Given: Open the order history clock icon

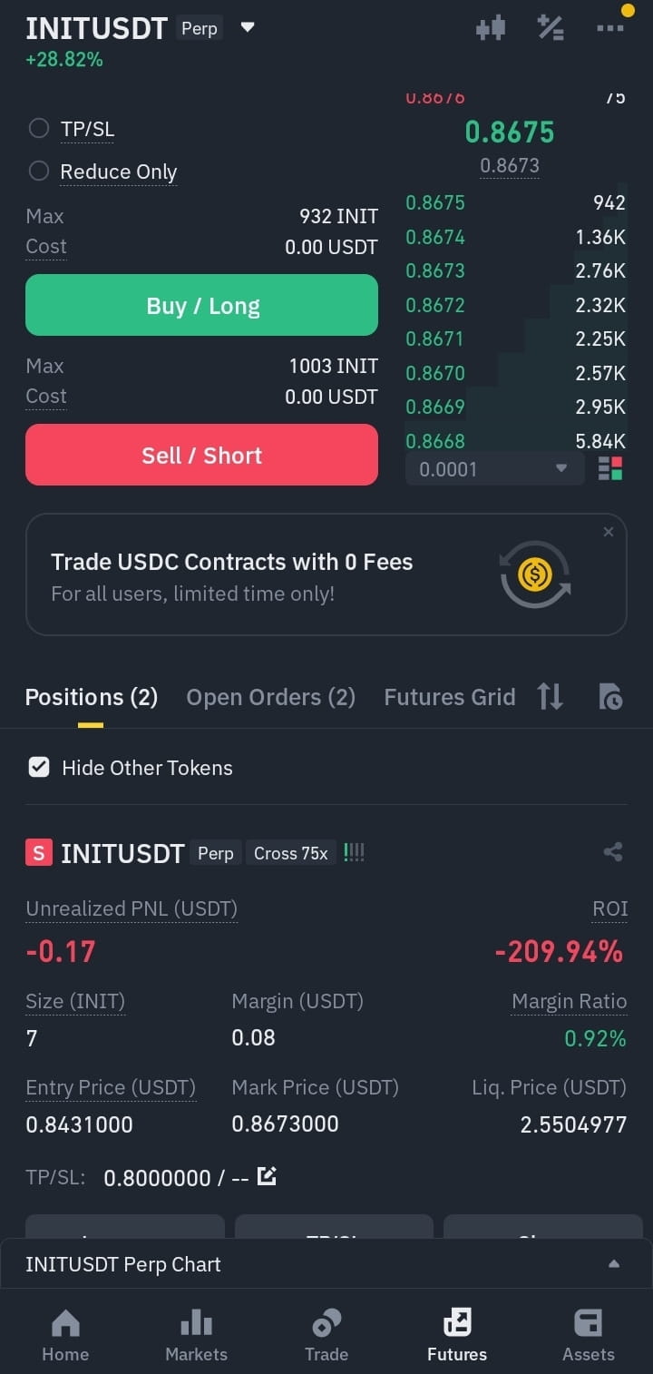Looking at the screenshot, I should [610, 697].
